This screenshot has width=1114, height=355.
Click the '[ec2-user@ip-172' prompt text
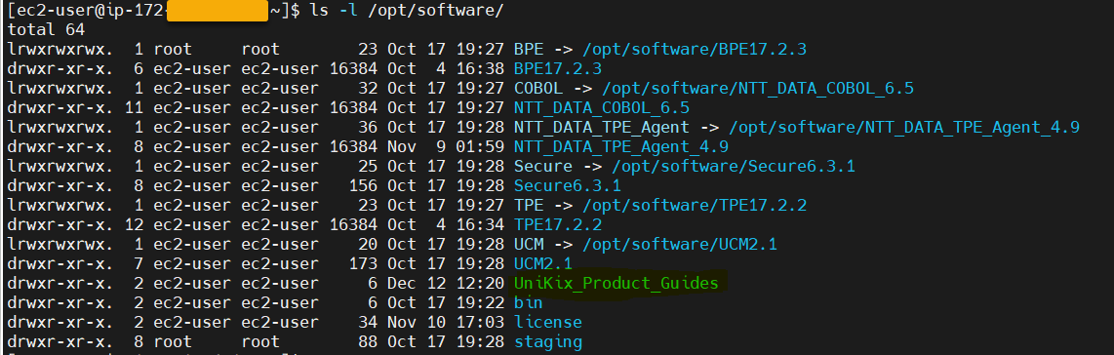pos(85,12)
